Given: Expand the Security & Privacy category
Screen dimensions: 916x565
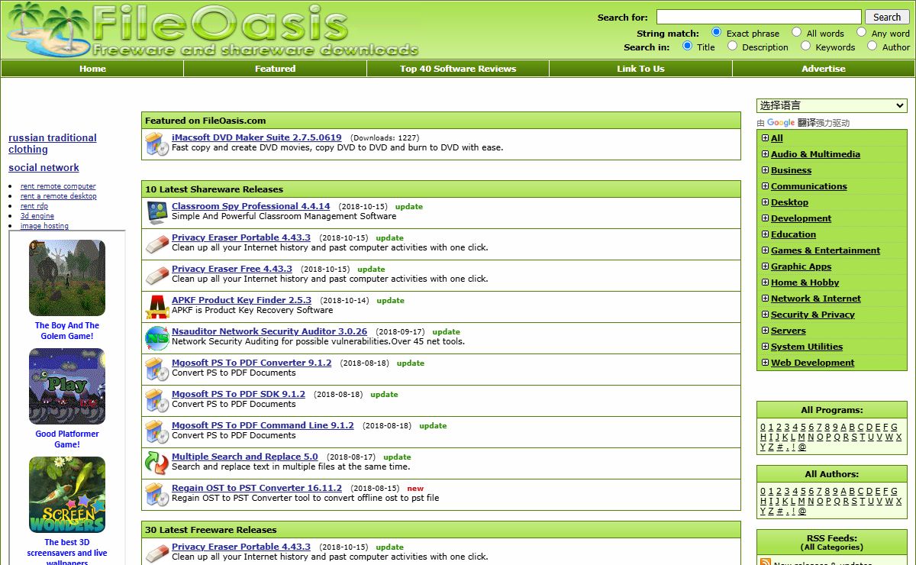Looking at the screenshot, I should click(x=765, y=315).
